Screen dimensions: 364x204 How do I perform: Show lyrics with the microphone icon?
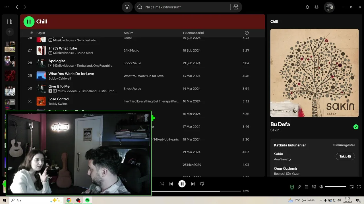tap(299, 187)
